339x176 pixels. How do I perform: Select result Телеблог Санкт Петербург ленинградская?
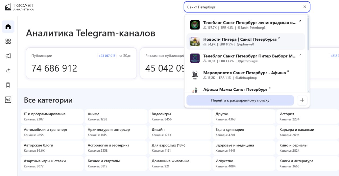pos(246,25)
